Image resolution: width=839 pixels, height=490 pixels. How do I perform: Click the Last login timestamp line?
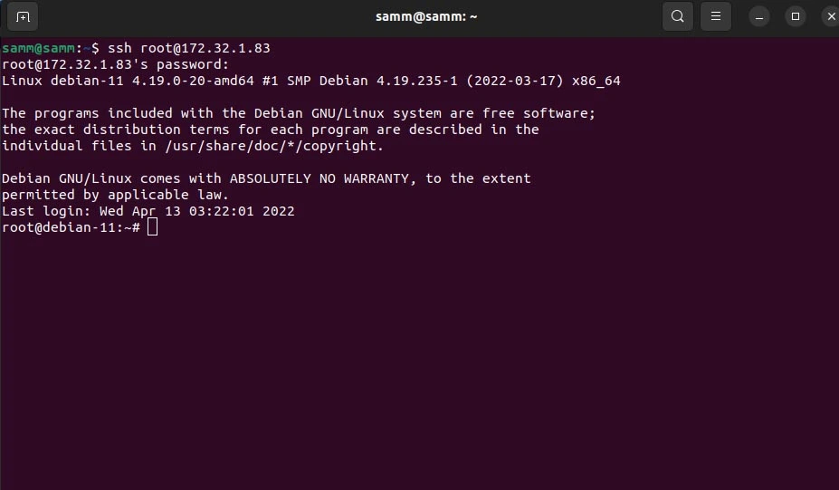click(x=148, y=211)
